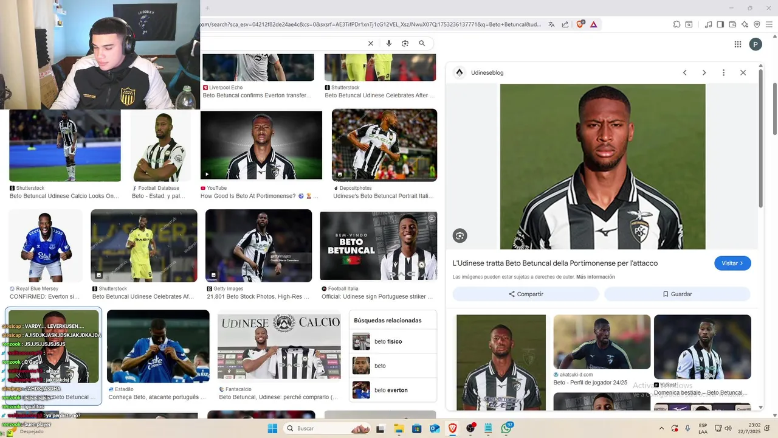Open Leo AI sparkle icon in toolbar
778x438 pixels.
point(745,24)
